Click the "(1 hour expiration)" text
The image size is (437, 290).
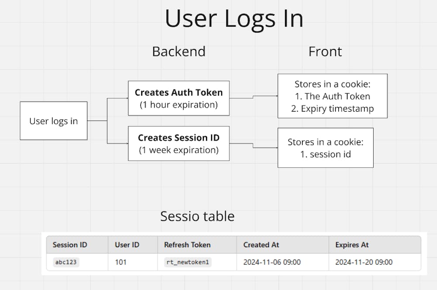tap(178, 105)
